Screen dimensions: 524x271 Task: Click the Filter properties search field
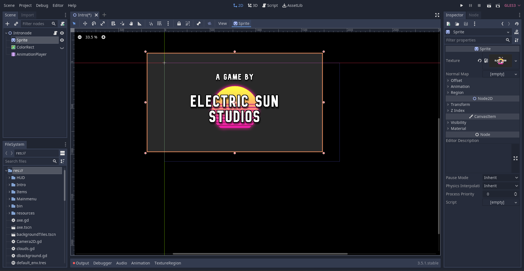tap(475, 40)
